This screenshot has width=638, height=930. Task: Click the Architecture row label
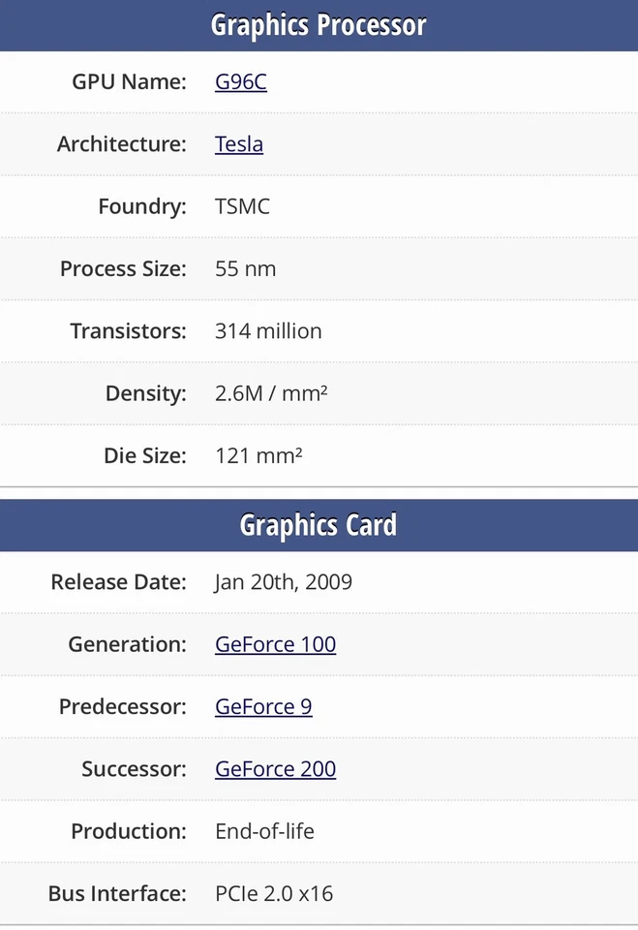coord(121,144)
